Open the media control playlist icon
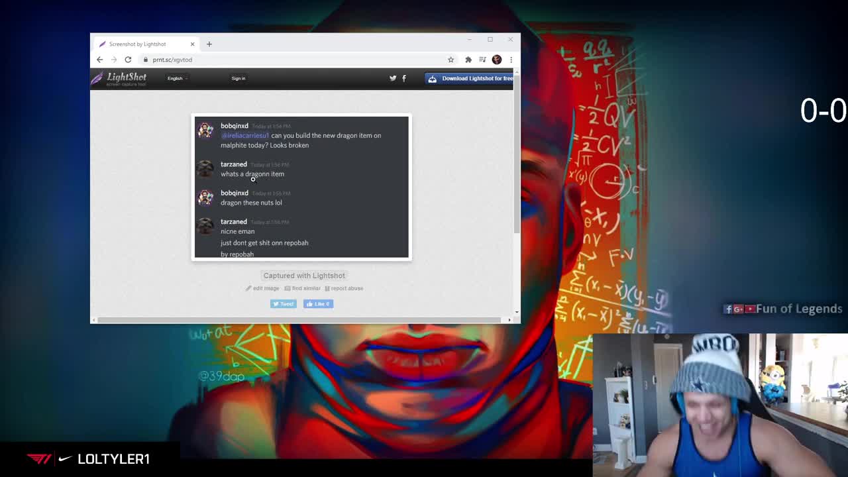The image size is (848, 477). 482,60
